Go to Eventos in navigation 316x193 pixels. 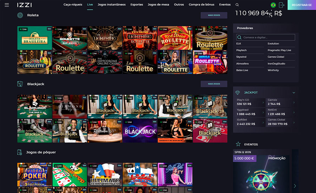tap(225, 5)
